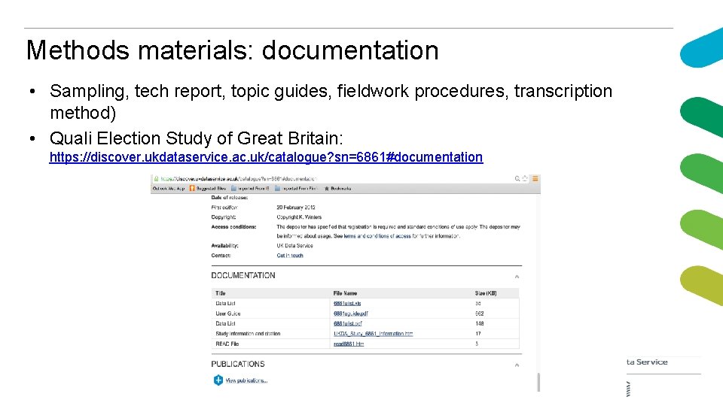Collapse the Publications section chevron
The width and height of the screenshot is (723, 406).
[x=517, y=365]
